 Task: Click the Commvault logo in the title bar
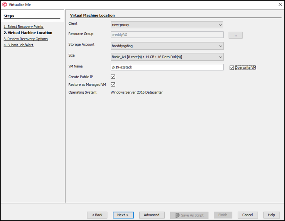pyautogui.click(x=4, y=4)
